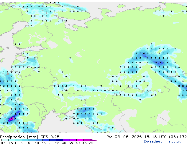
Task: Open the weatheronline.co.uk copyright link
Action: coord(162,141)
